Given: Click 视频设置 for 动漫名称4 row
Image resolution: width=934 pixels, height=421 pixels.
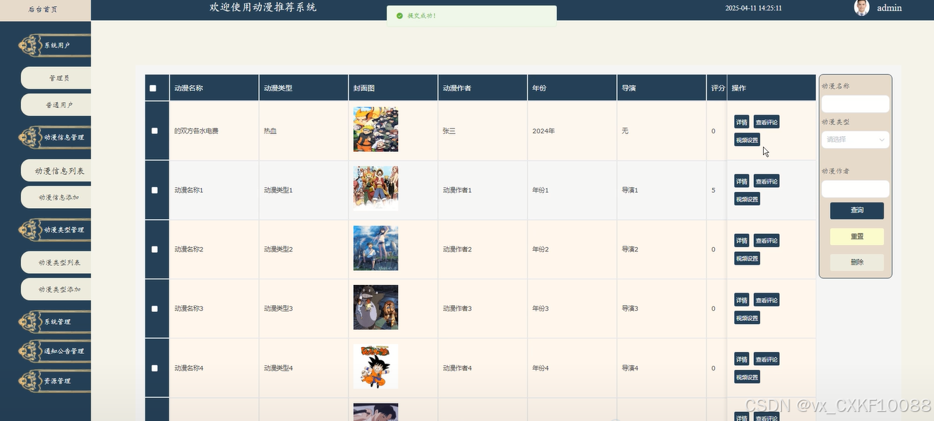Looking at the screenshot, I should click(x=747, y=378).
